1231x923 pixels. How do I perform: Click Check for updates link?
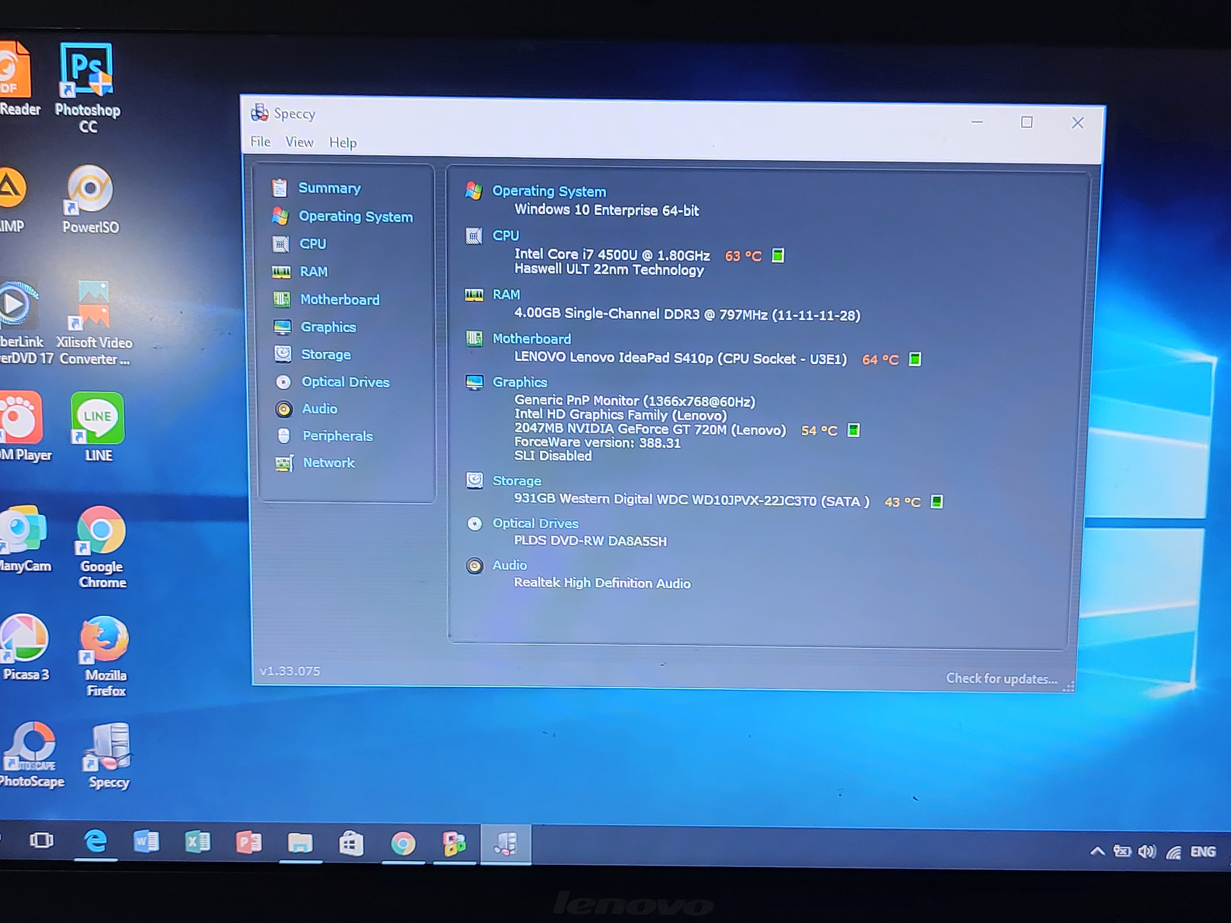1002,678
